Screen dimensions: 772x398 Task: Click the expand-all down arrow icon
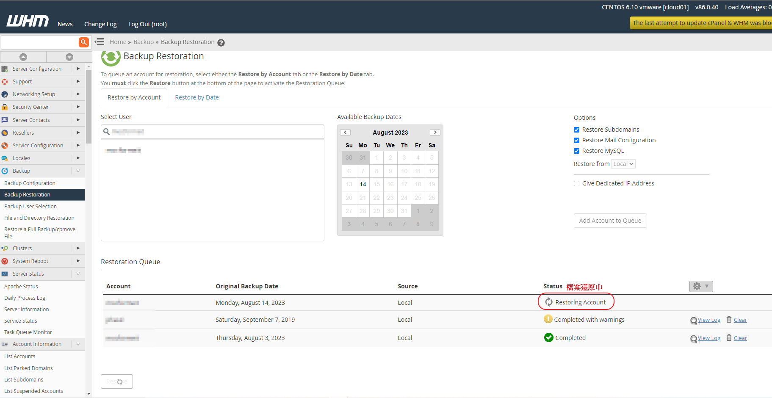point(69,57)
